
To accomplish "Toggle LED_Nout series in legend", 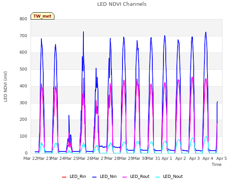I will [169, 176].
